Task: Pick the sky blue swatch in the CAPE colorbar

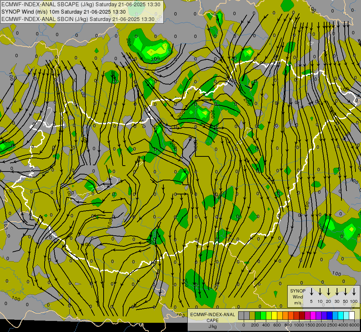Action: pyautogui.click(x=335, y=316)
